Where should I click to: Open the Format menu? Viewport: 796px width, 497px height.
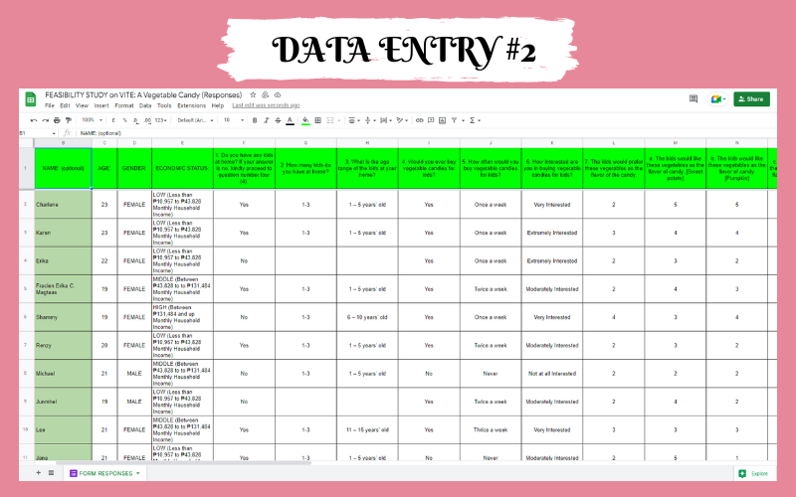(123, 105)
